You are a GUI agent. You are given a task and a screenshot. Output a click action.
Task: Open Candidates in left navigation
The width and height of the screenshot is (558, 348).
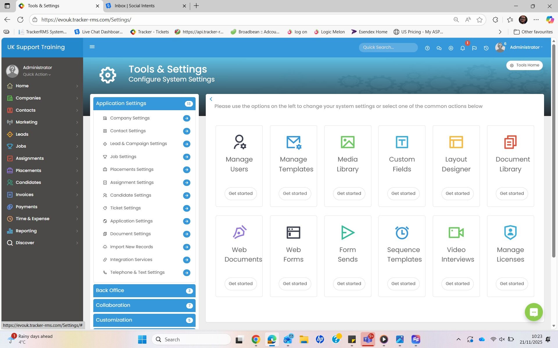pos(28,182)
